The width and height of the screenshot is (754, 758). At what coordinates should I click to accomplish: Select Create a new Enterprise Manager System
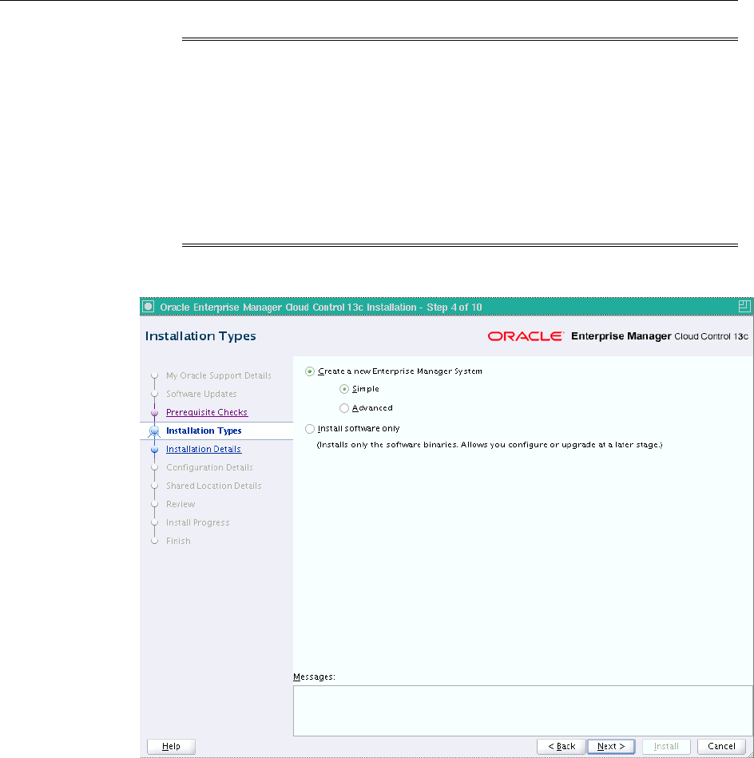tap(310, 371)
